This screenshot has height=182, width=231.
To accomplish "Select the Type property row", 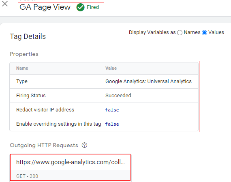I will point(104,81).
